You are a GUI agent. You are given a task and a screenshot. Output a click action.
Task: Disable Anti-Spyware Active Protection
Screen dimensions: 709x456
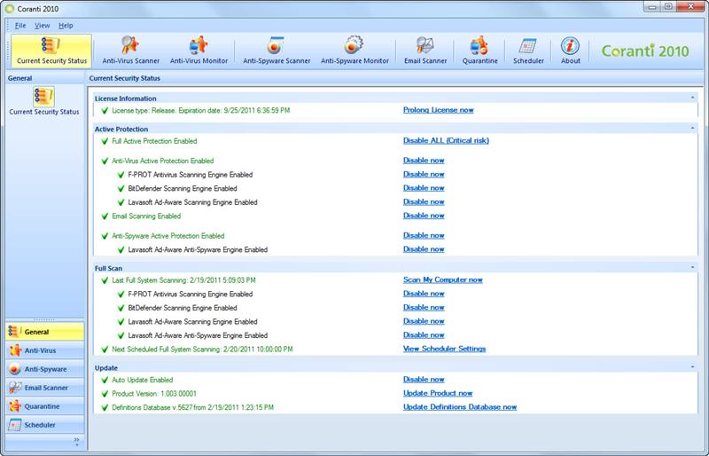pos(424,235)
